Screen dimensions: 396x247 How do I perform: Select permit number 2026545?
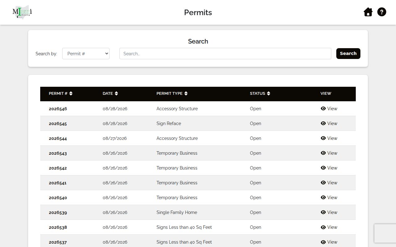pyautogui.click(x=58, y=124)
